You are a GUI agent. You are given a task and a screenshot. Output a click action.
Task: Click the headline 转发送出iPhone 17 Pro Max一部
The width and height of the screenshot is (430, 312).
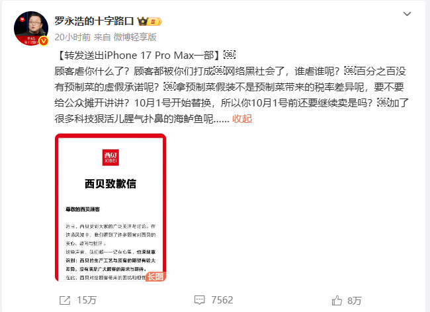click(x=139, y=56)
